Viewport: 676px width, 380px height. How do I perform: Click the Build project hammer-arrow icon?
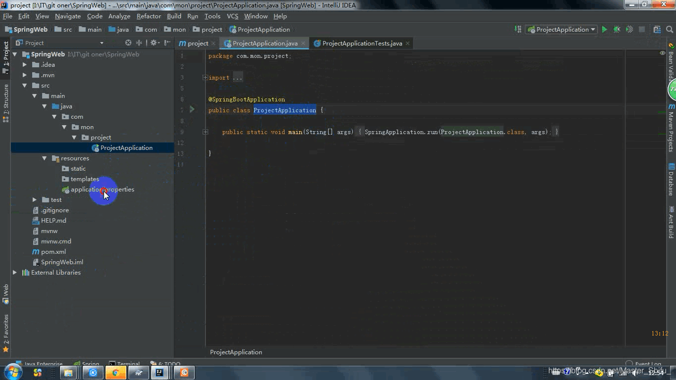pyautogui.click(x=518, y=30)
